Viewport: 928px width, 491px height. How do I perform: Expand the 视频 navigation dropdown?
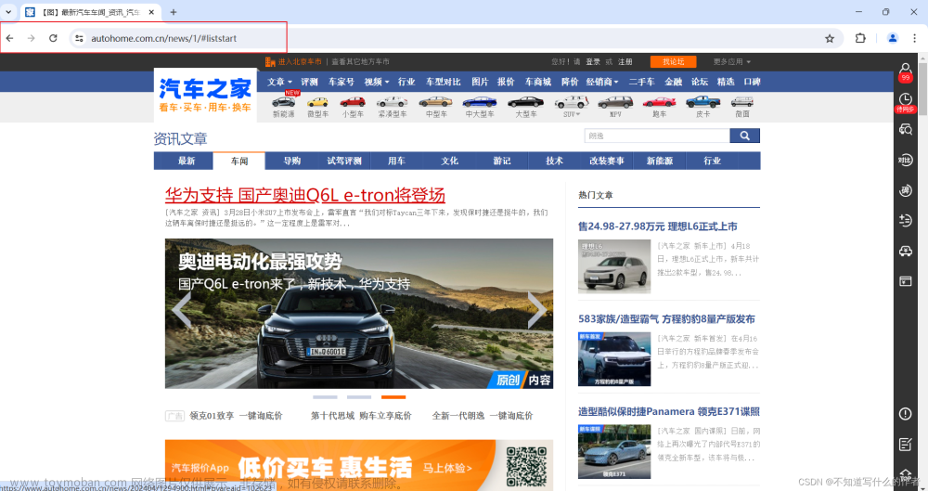pos(377,82)
